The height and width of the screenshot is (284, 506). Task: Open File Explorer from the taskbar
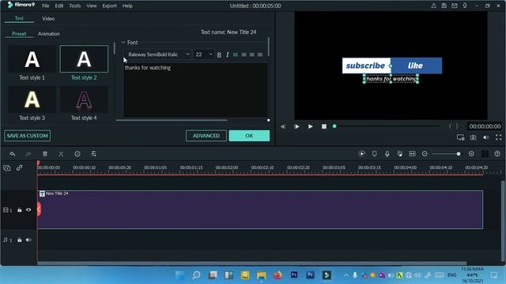coord(262,275)
